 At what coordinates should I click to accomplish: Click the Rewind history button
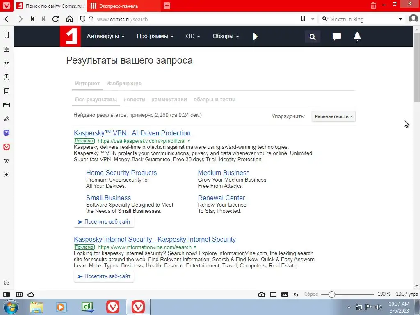tap(33, 19)
